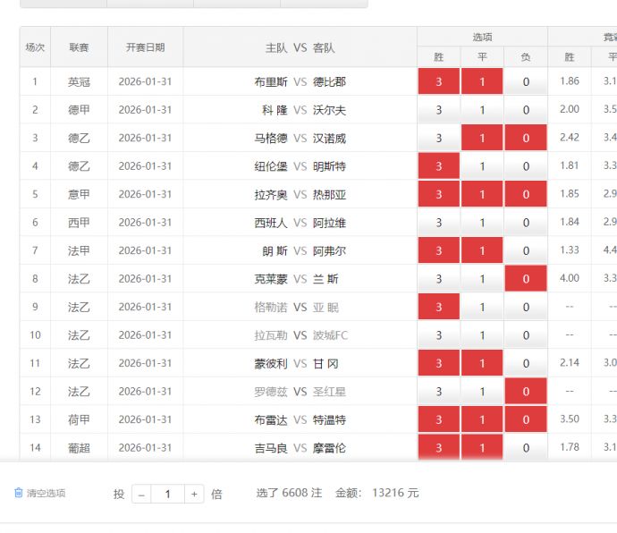617x533 pixels.
Task: Click the 联赛 column header
Action: pyautogui.click(x=79, y=47)
